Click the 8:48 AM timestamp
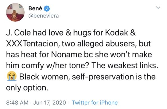Viewport: 167px width, 109px height. click(x=17, y=103)
